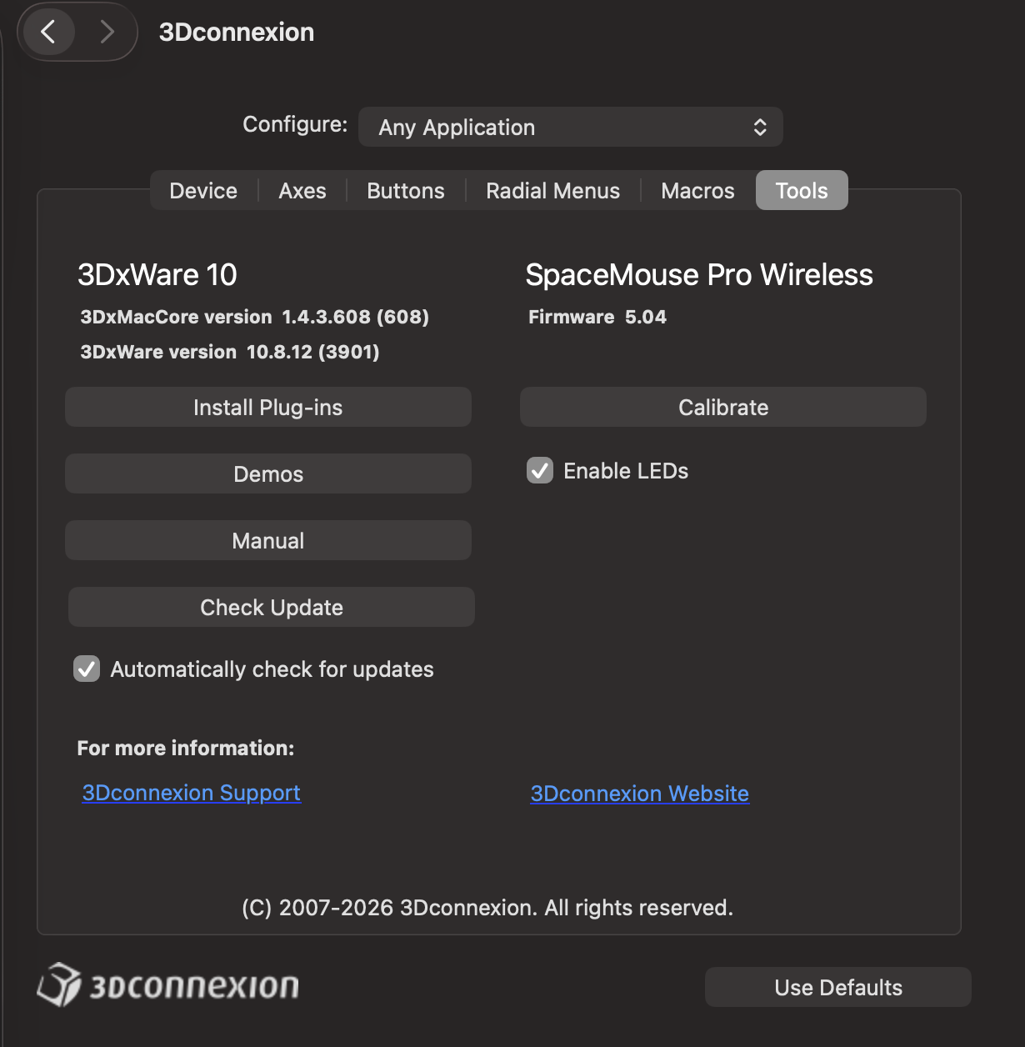
Task: Switch to the Device tab
Action: [x=203, y=191]
